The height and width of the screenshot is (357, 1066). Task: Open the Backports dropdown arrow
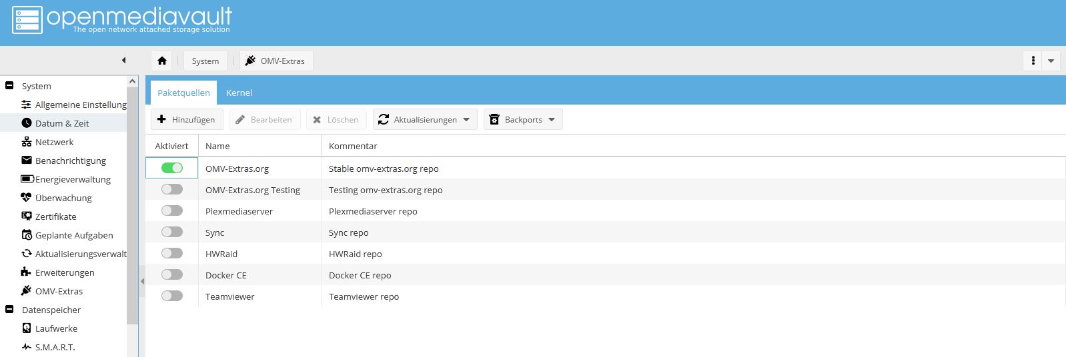click(552, 120)
